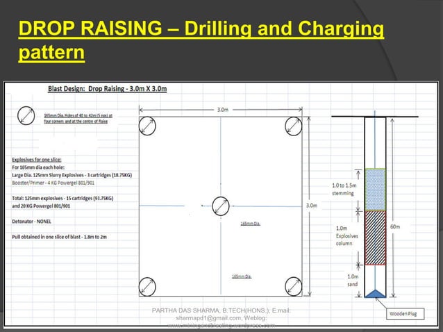Viewport: 443px width, 332px height.
Task: Click the word 'pattern' in the title
Action: (x=51, y=53)
